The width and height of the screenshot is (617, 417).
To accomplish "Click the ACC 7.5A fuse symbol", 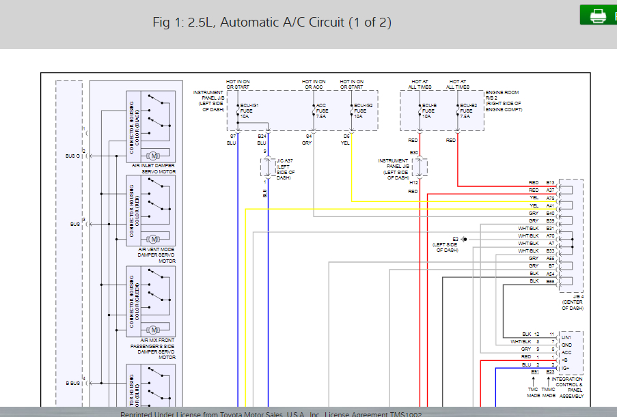I will [314, 111].
